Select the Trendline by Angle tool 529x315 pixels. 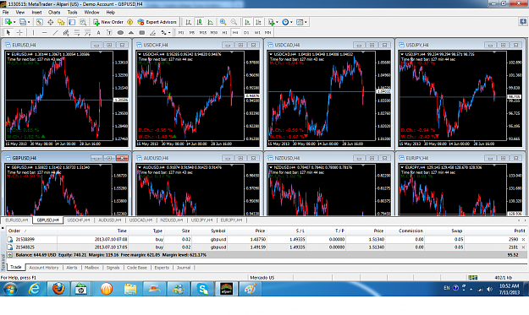point(153,33)
